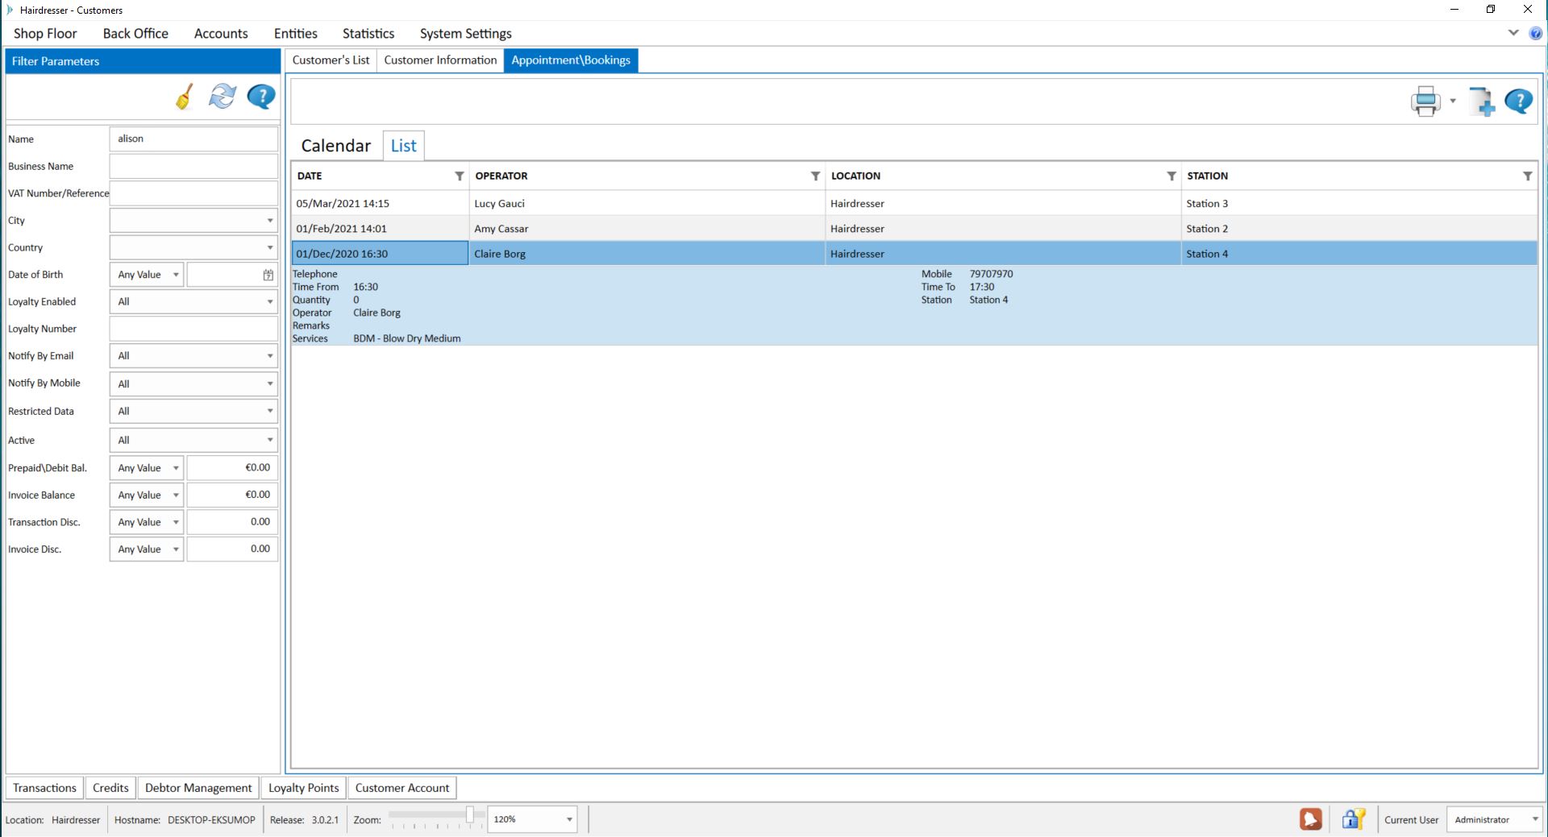The height and width of the screenshot is (837, 1548).
Task: Click the LOCATION column filter icon
Action: (1171, 176)
